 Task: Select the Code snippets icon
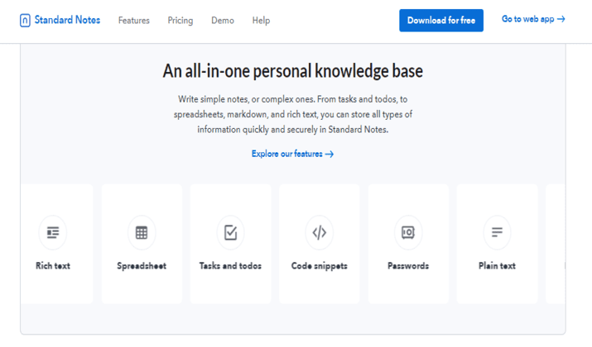point(320,232)
